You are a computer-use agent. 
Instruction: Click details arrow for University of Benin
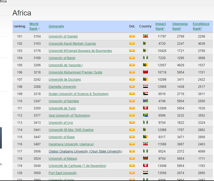[132, 58]
